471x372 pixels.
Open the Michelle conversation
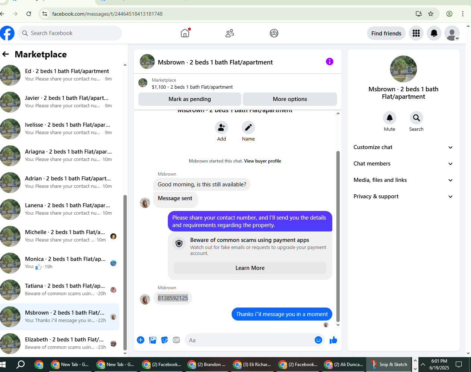pos(60,236)
